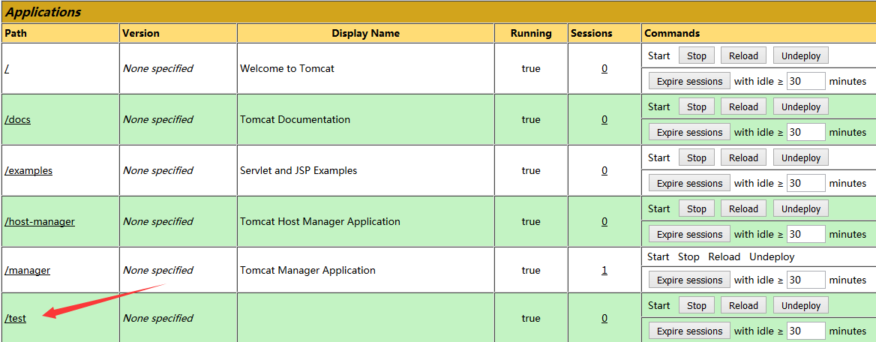Expire sessions for the /examples application
Image resolution: width=876 pixels, height=342 pixels.
(689, 183)
